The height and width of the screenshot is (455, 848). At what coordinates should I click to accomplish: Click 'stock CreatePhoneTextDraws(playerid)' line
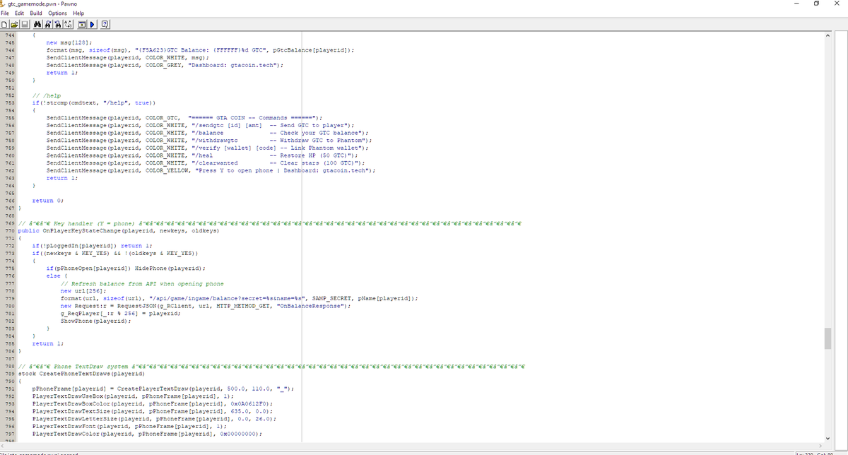click(81, 373)
